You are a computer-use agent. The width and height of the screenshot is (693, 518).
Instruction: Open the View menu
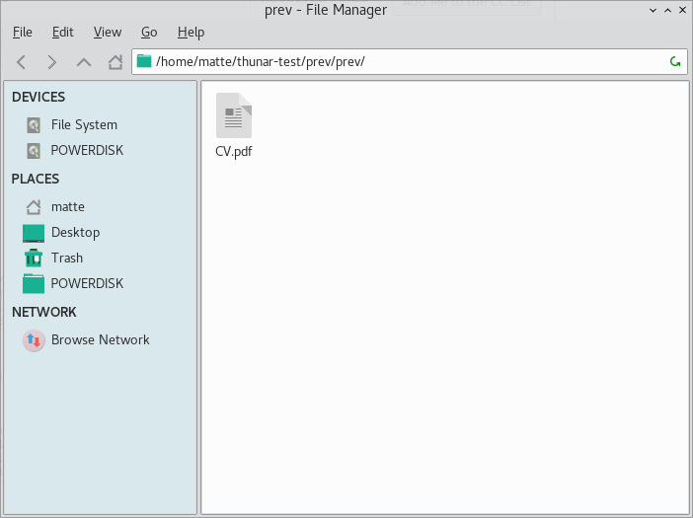[107, 33]
